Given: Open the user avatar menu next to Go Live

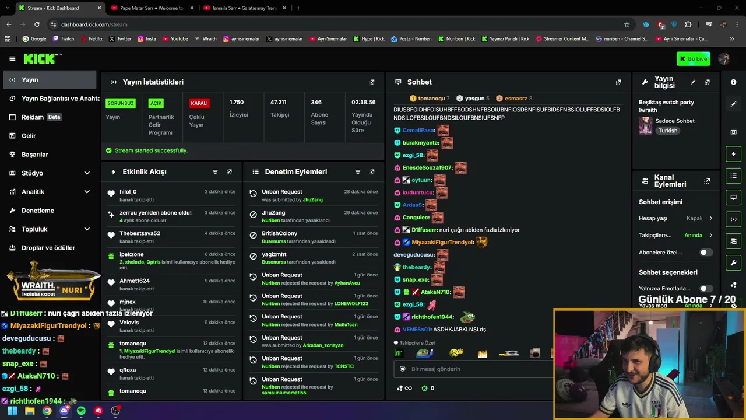Looking at the screenshot, I should (724, 59).
